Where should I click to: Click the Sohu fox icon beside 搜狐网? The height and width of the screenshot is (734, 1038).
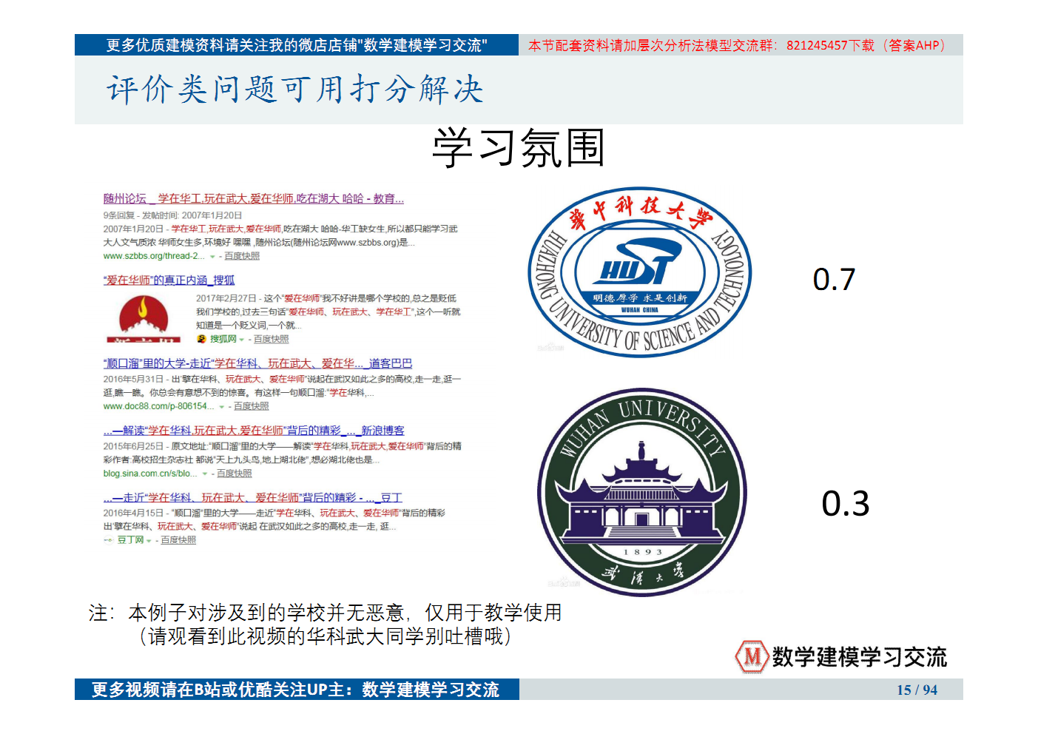click(201, 339)
